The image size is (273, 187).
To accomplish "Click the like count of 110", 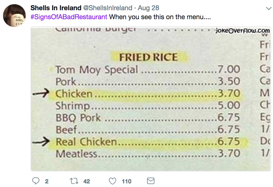I will click(127, 181).
